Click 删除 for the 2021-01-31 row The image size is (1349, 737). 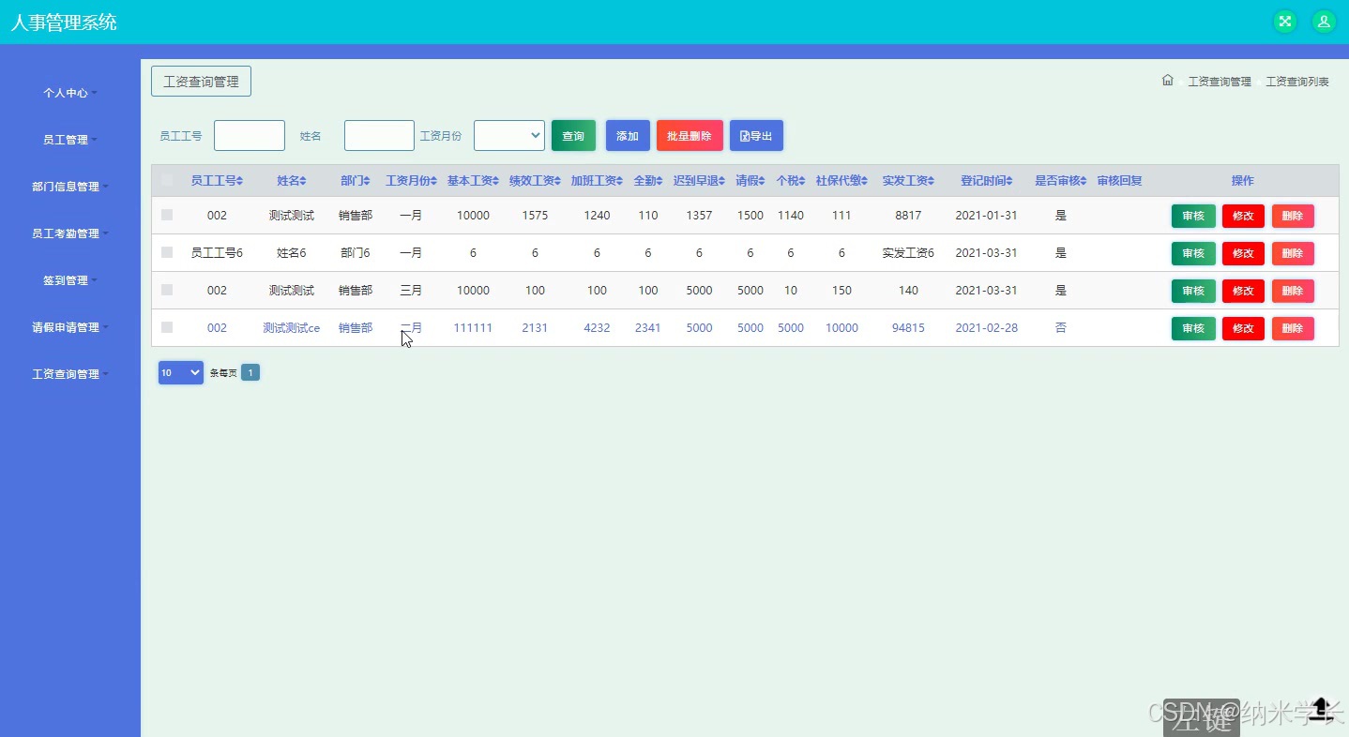1293,216
